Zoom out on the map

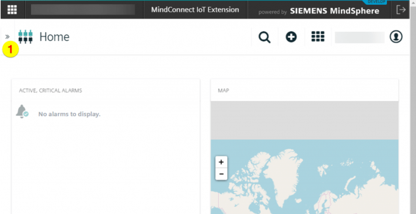point(221,174)
